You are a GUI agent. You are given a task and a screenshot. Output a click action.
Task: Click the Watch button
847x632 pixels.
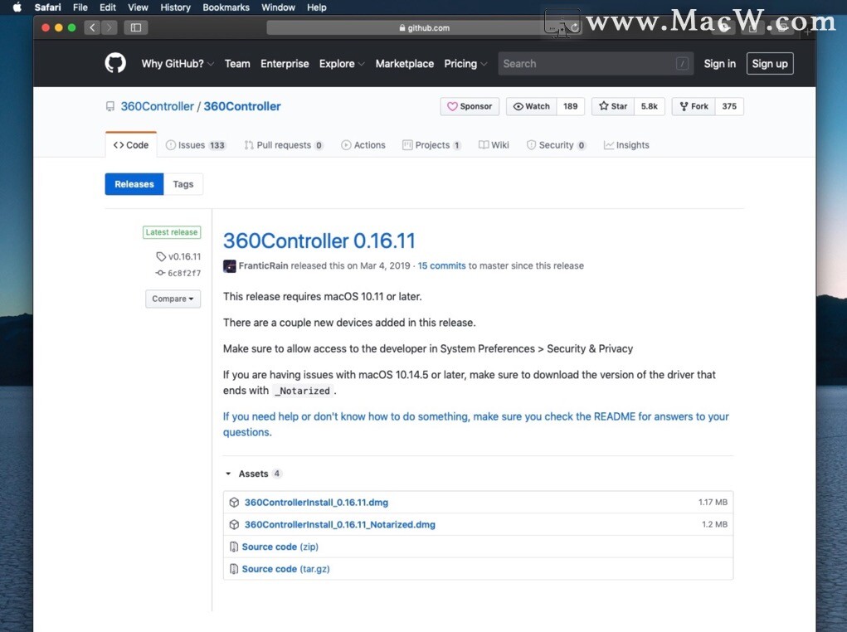click(x=531, y=106)
